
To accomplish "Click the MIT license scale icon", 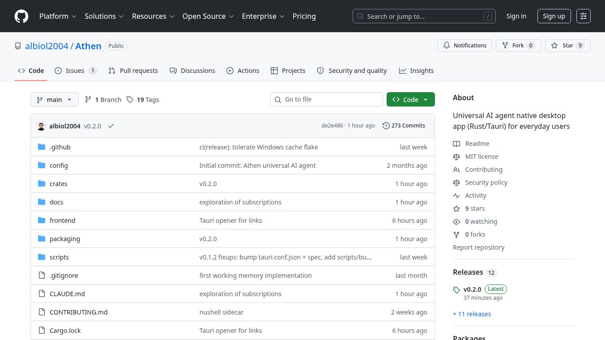I will pyautogui.click(x=456, y=157).
